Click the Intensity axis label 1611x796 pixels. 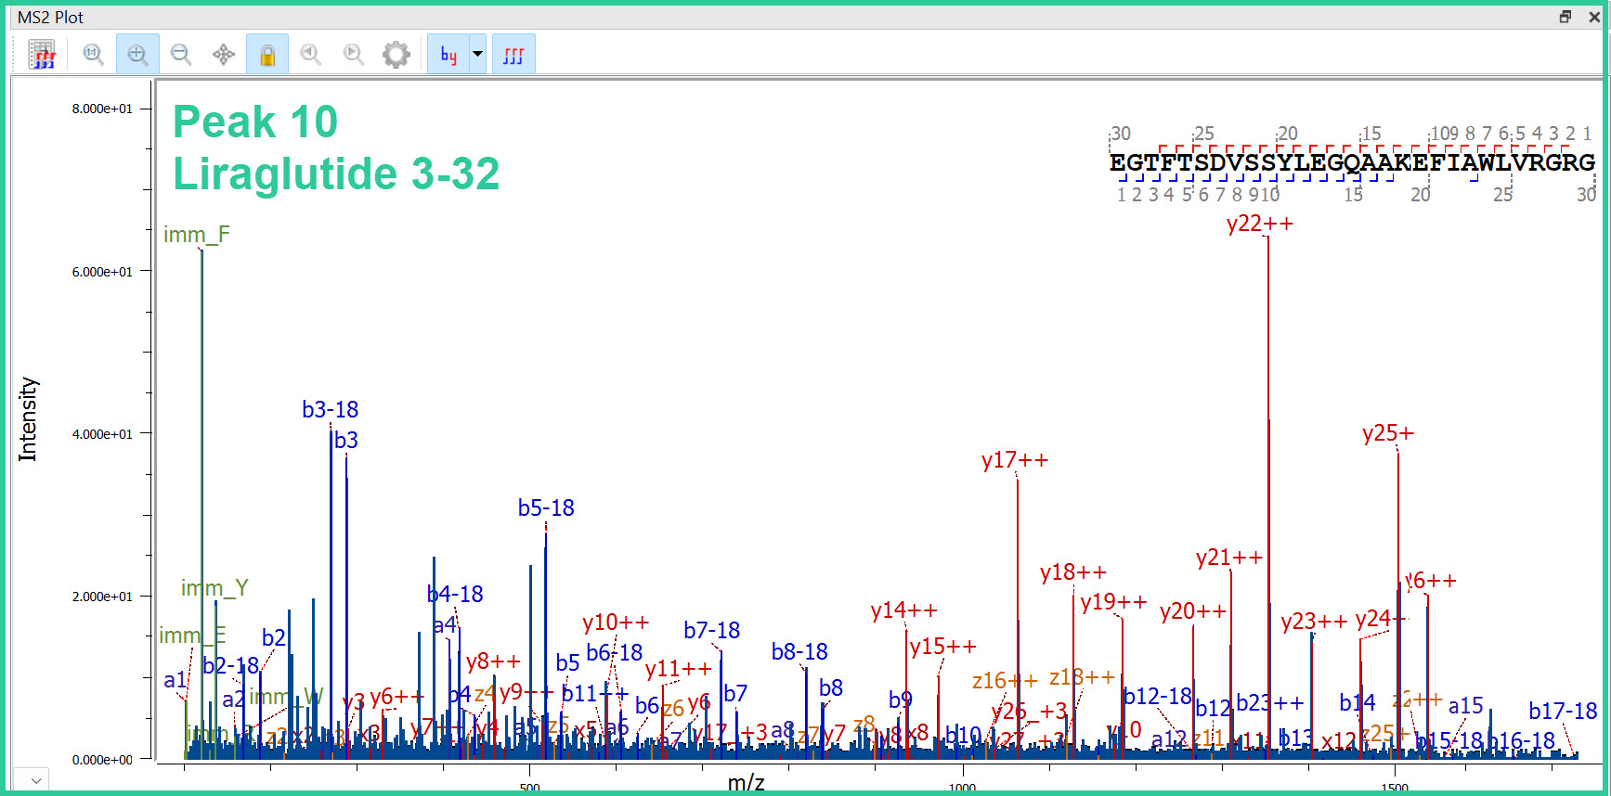[x=28, y=419]
